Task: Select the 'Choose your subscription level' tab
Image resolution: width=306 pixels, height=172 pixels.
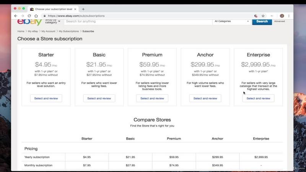Action: click(x=53, y=9)
